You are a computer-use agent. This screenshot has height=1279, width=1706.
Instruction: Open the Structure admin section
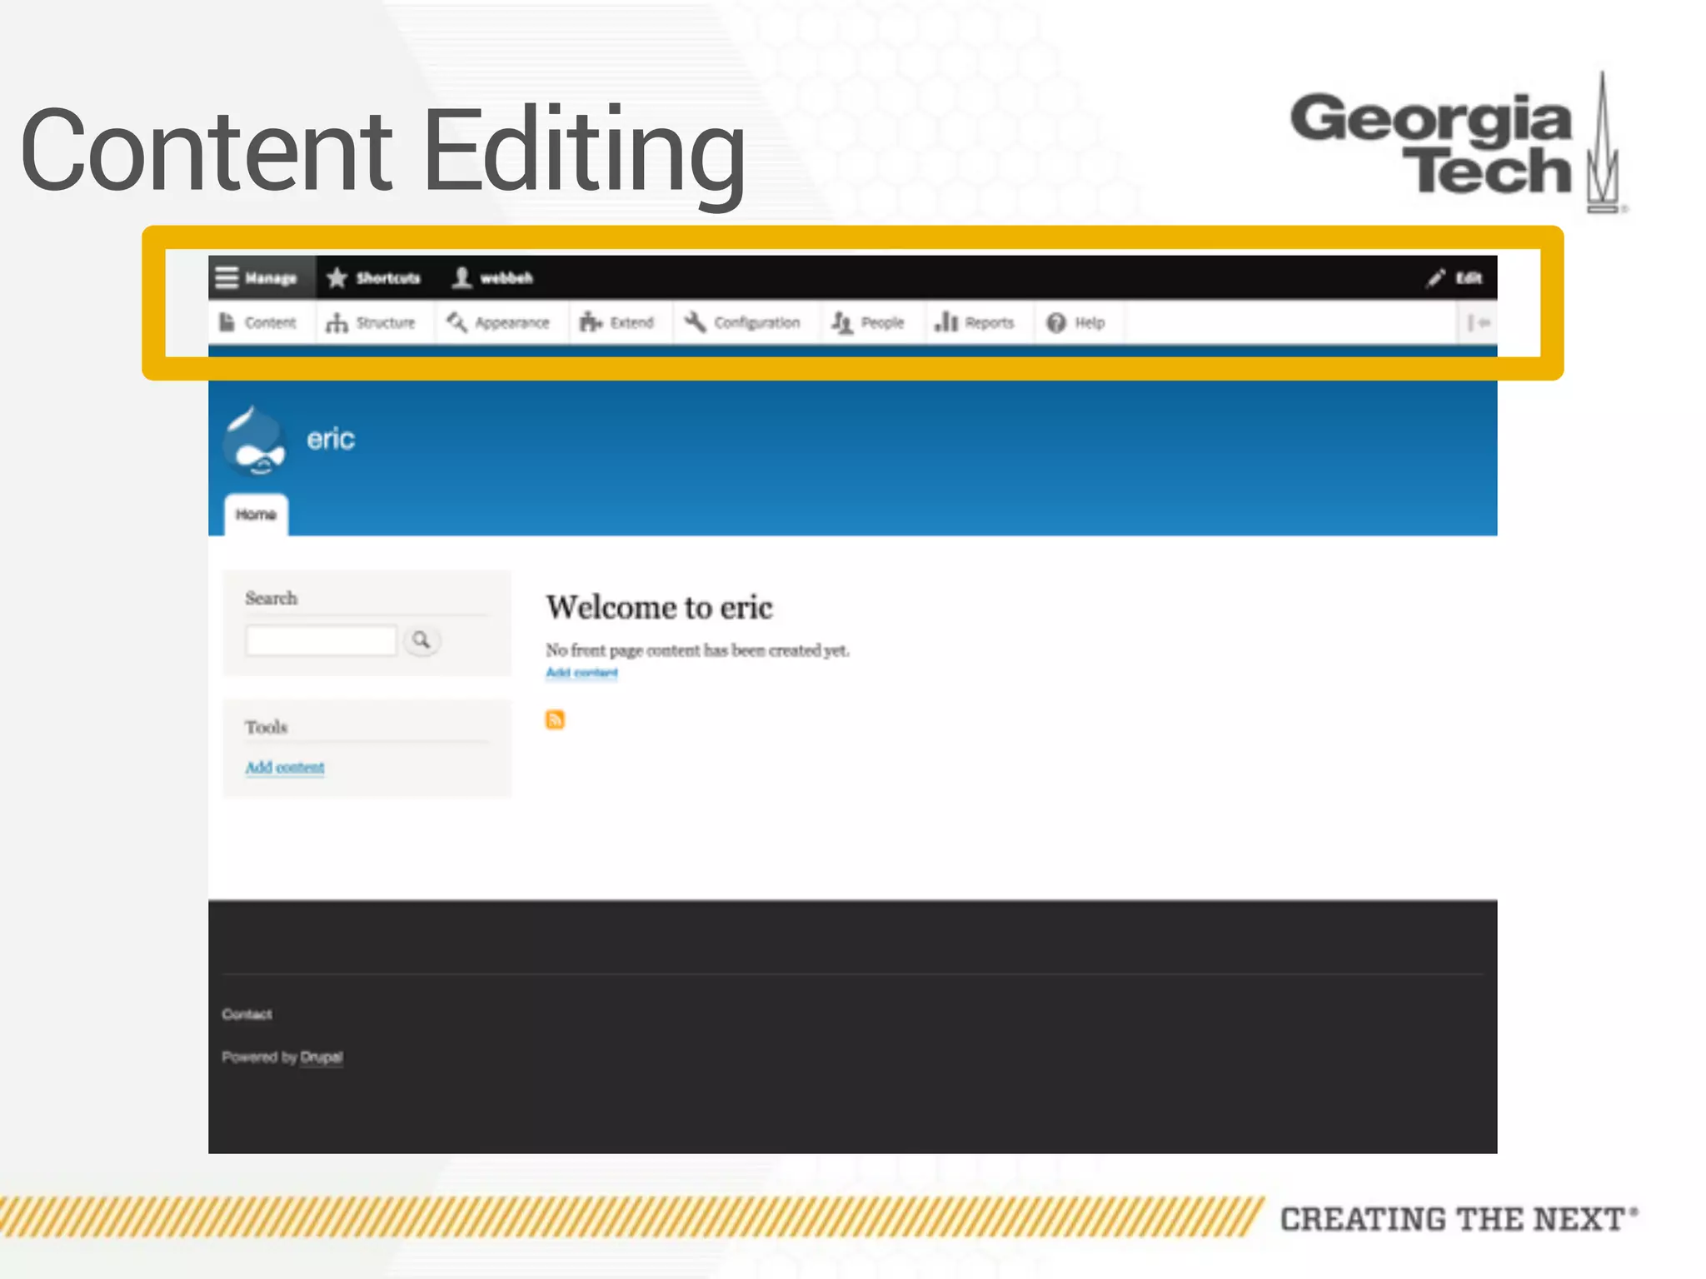(x=371, y=322)
